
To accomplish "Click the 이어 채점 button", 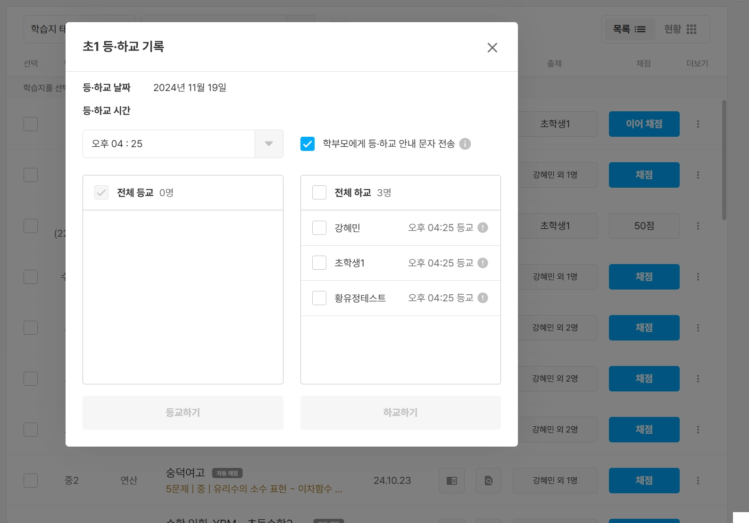I will coord(644,124).
